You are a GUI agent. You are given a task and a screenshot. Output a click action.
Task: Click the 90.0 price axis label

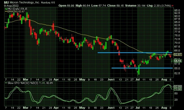point(177,16)
